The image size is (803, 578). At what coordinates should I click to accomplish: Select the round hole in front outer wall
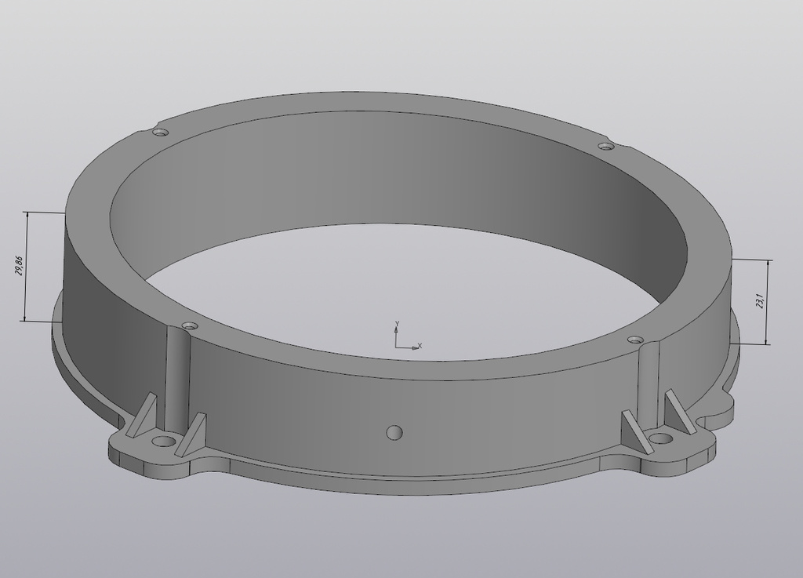pos(394,432)
